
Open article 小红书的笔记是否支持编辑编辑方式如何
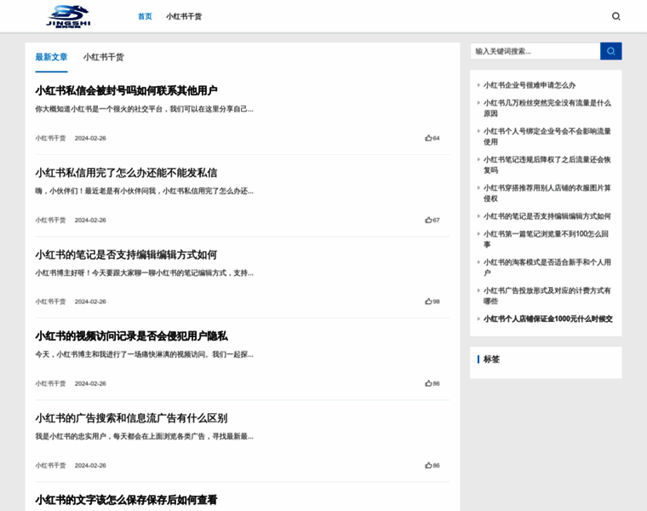pyautogui.click(x=126, y=255)
